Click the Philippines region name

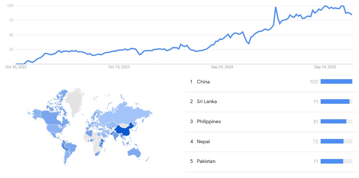209,121
